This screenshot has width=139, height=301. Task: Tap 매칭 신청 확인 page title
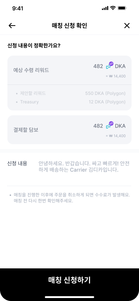70,26
